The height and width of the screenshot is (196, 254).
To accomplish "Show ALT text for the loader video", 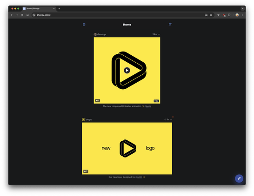I will 98,101.
